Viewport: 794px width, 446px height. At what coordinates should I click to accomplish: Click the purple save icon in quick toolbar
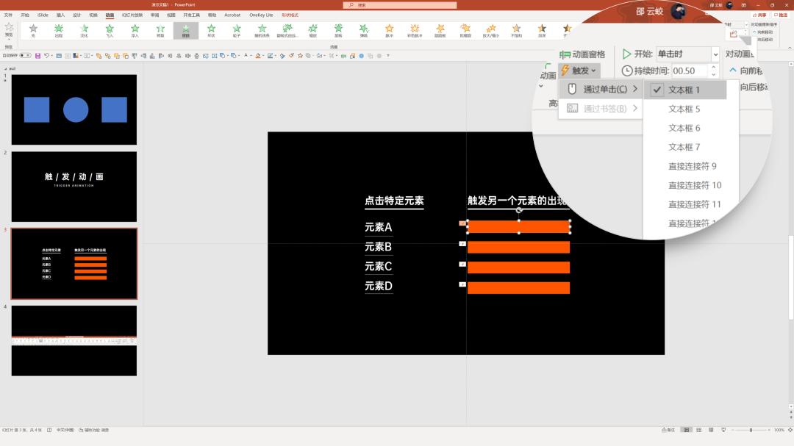(x=37, y=55)
